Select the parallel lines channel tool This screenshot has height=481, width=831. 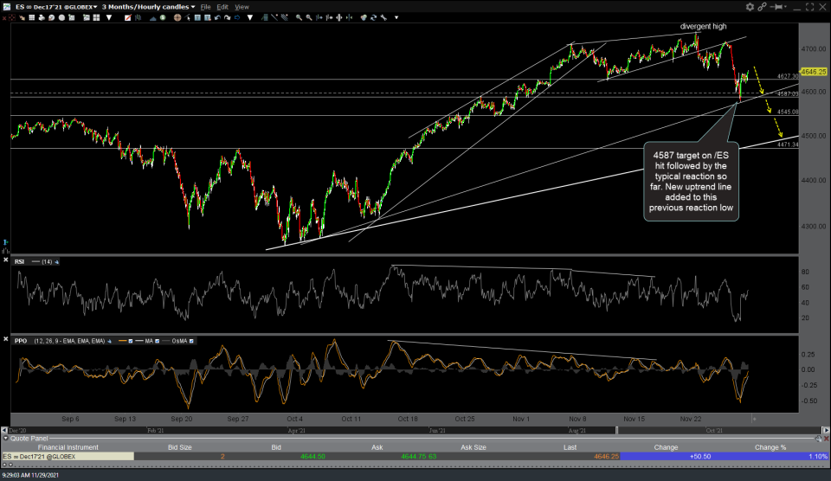(x=284, y=17)
